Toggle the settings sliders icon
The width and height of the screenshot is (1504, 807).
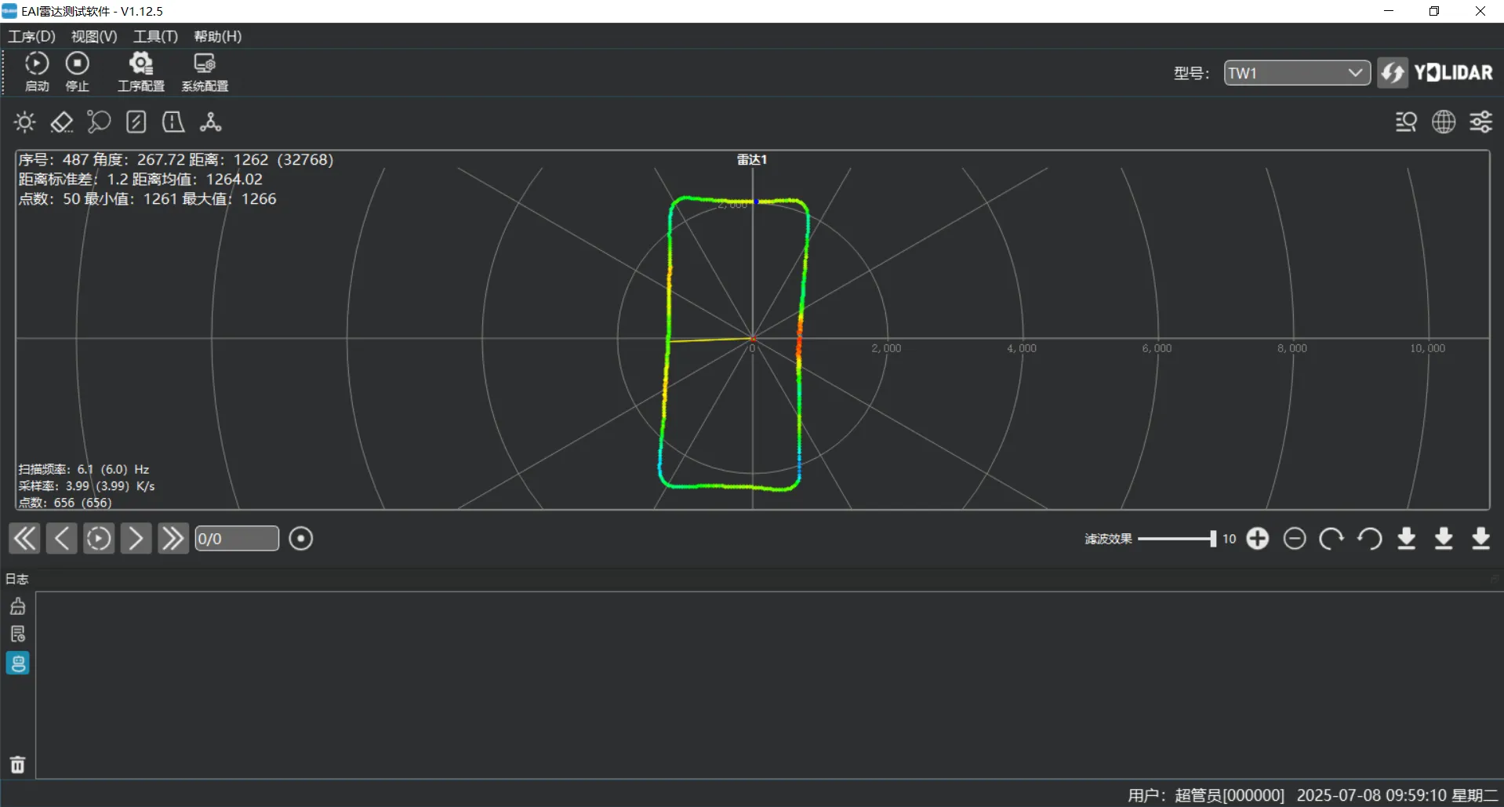tap(1480, 122)
